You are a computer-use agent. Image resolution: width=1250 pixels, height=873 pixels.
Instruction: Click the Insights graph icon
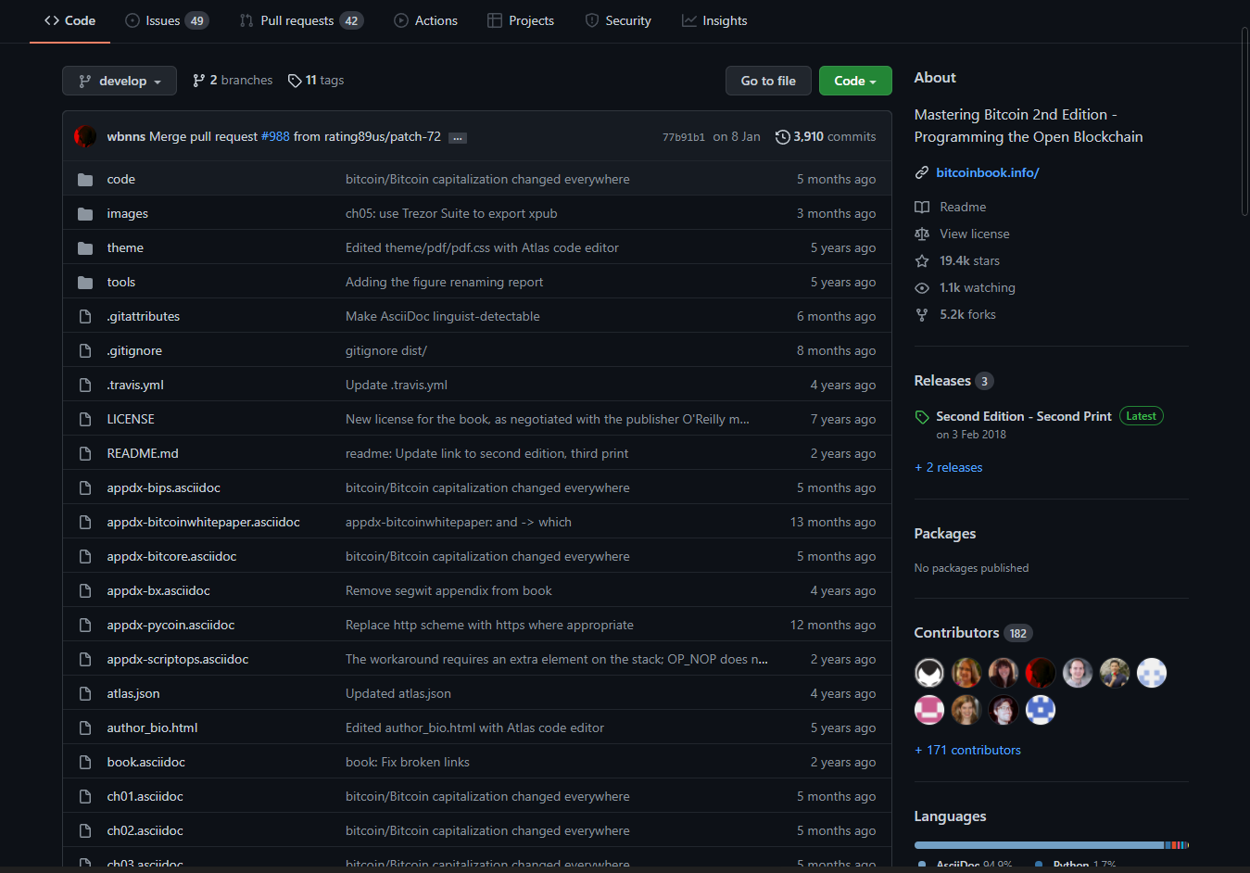[689, 20]
